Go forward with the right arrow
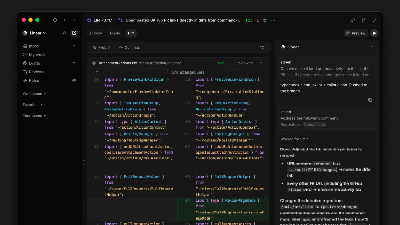400x225 pixels. click(x=74, y=20)
